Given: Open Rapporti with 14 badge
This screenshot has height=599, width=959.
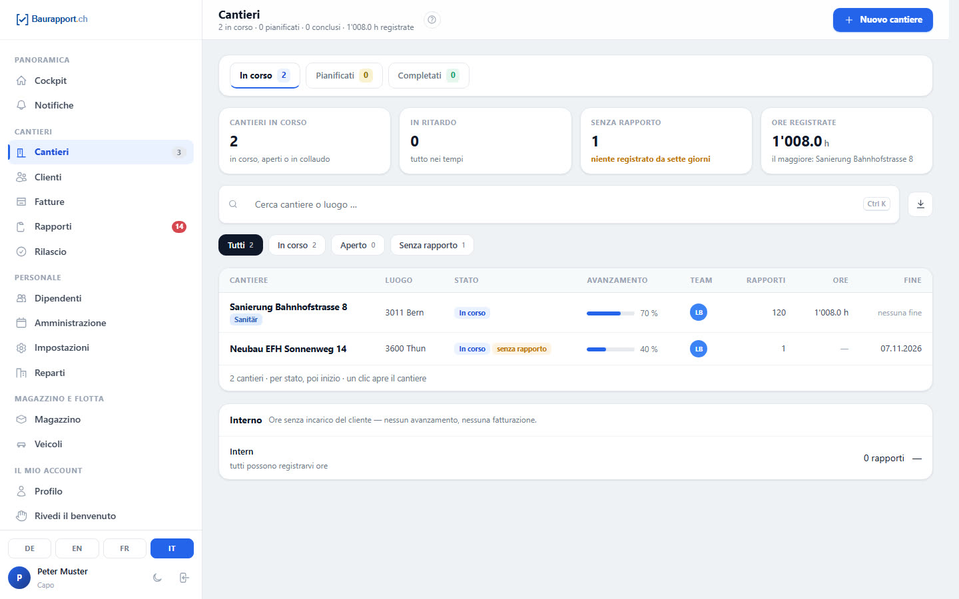Looking at the screenshot, I should [101, 226].
